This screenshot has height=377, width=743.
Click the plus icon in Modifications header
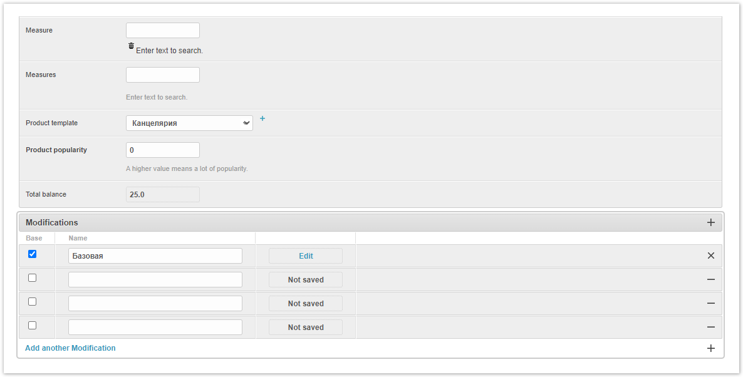pyautogui.click(x=710, y=222)
